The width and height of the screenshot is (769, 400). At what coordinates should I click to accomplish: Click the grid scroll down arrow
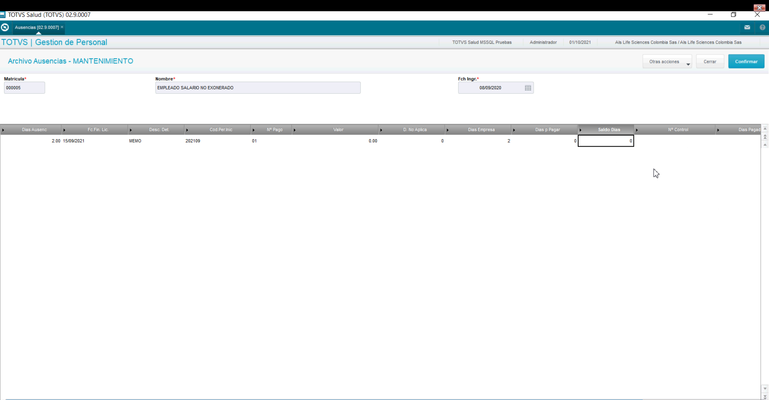tap(765, 388)
